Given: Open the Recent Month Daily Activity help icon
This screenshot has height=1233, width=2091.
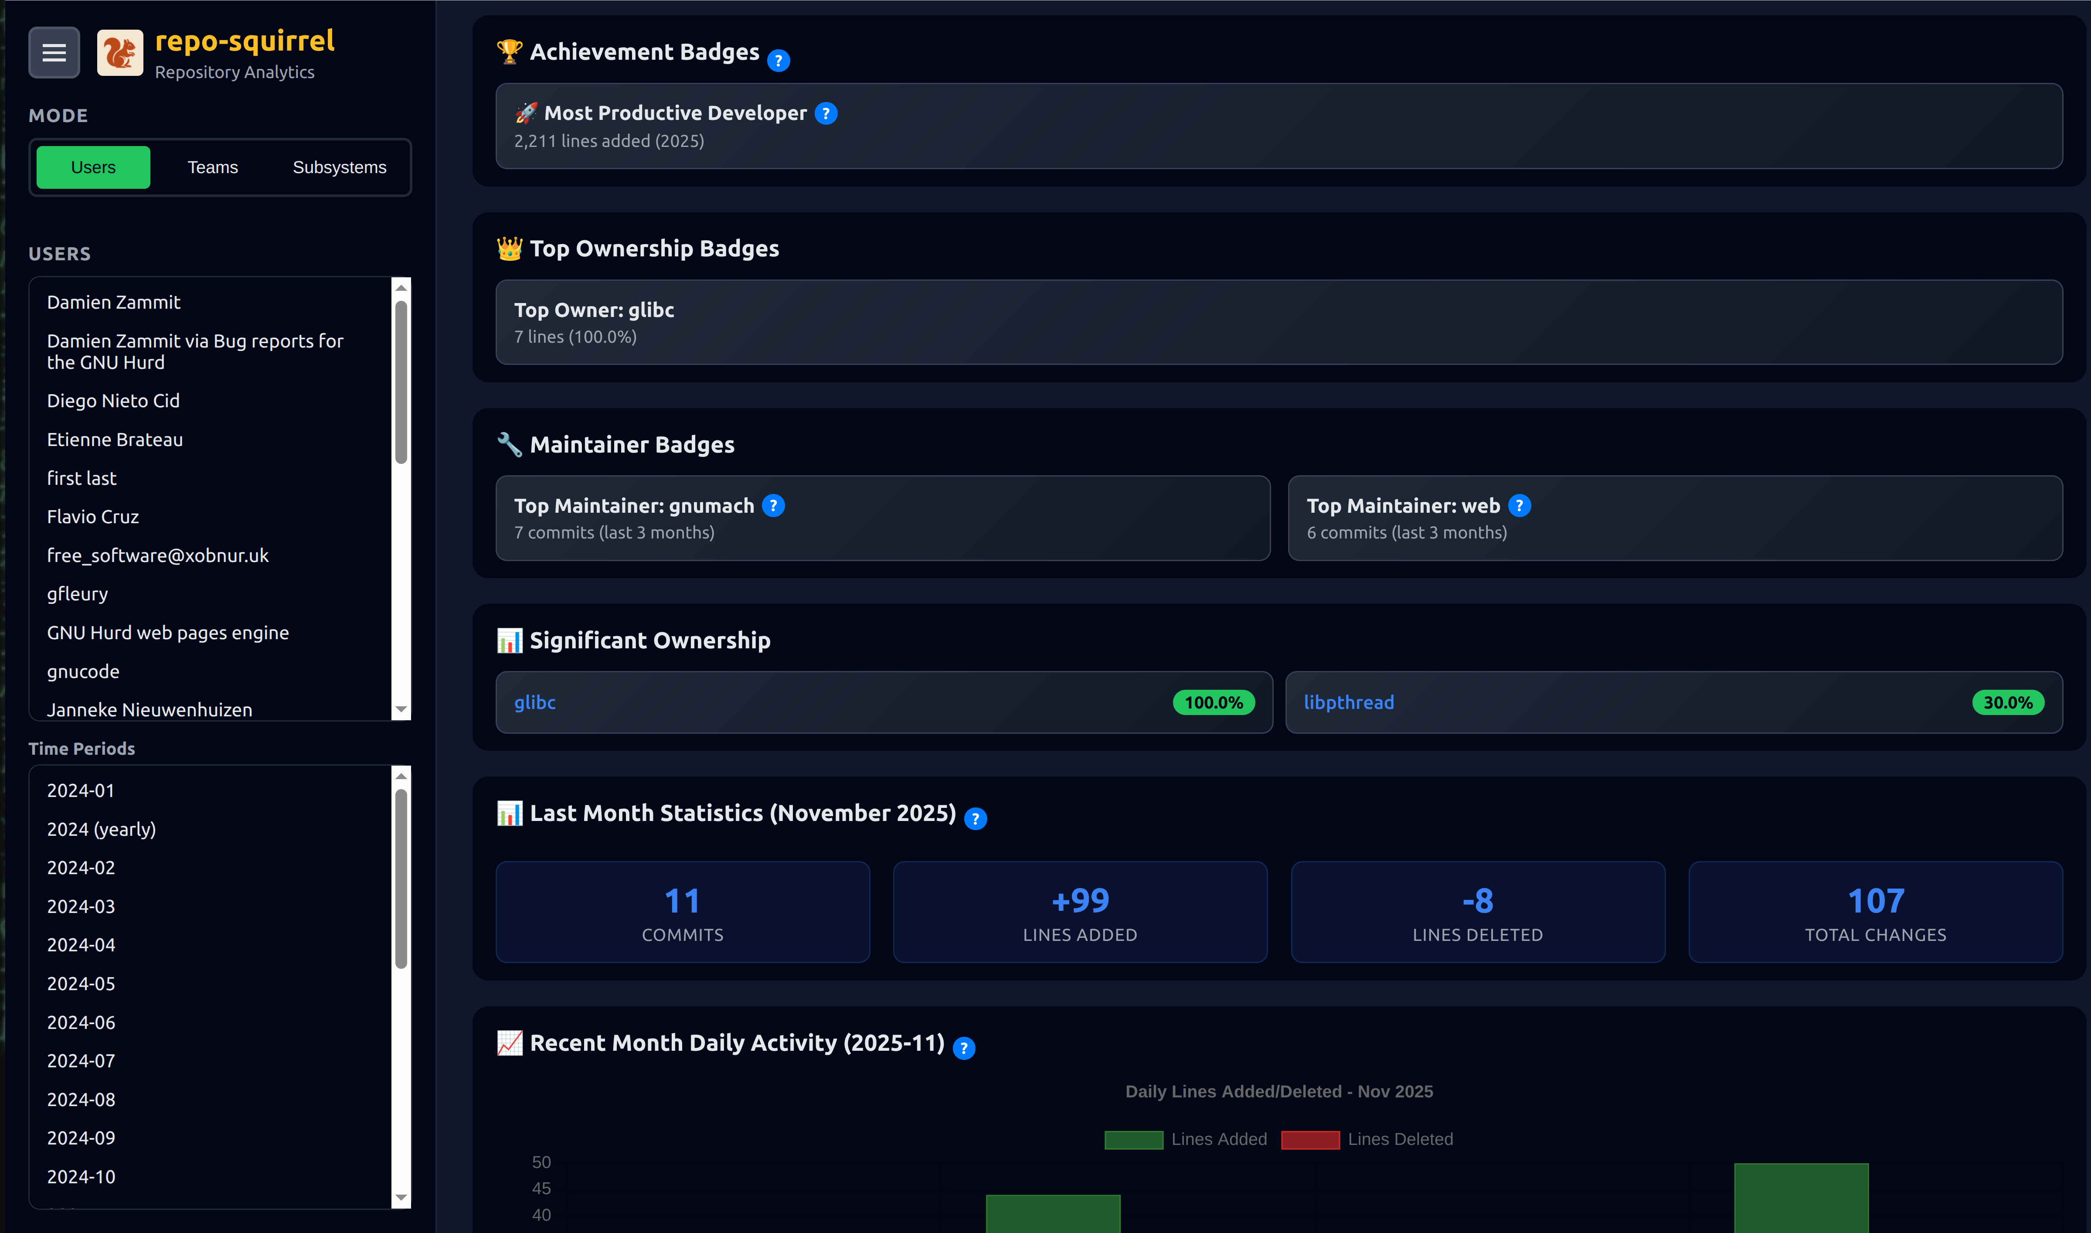Looking at the screenshot, I should (964, 1048).
